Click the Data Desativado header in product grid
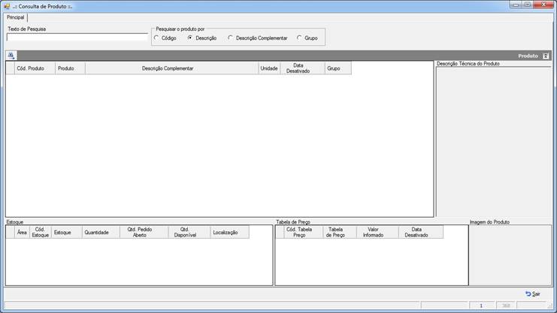557x313 pixels. pos(302,68)
